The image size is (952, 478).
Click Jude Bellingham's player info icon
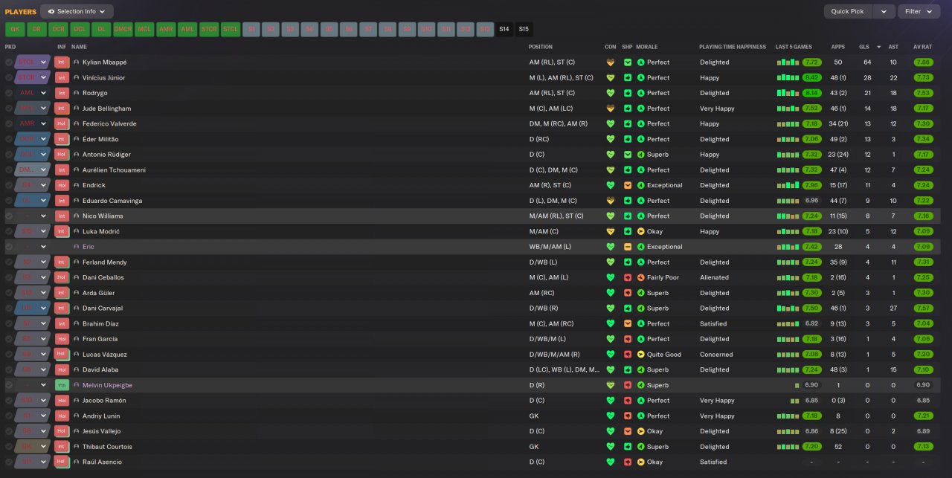76,109
